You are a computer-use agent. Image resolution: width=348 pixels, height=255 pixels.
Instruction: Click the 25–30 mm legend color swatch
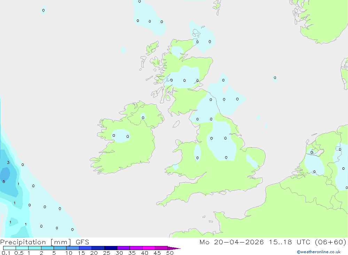pos(111,248)
